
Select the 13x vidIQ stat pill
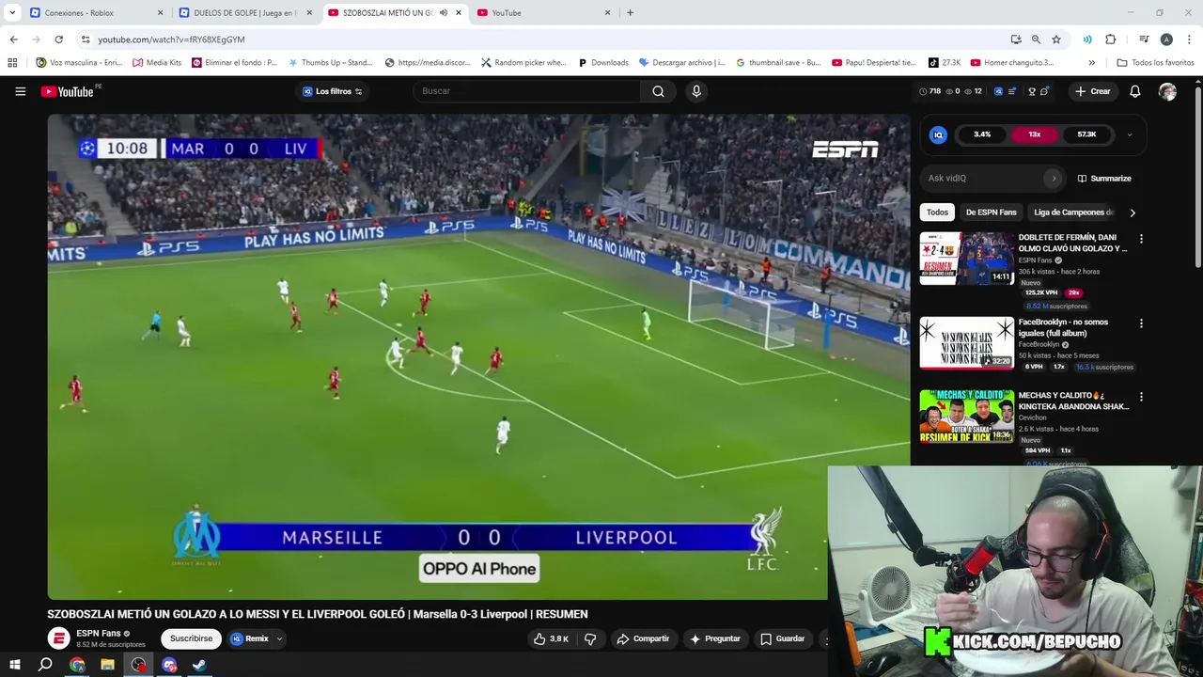(x=1034, y=134)
